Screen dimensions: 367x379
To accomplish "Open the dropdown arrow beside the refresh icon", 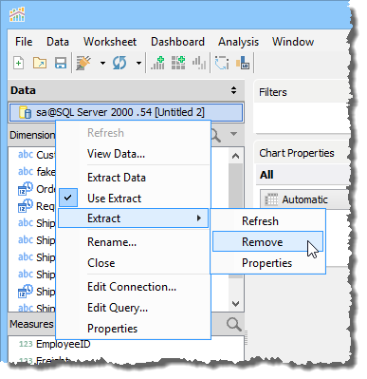I will coord(138,63).
